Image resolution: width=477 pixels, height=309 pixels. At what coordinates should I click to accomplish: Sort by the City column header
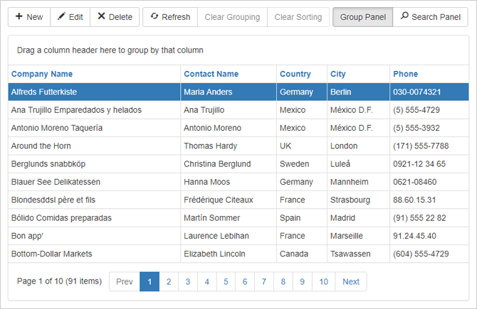(338, 74)
